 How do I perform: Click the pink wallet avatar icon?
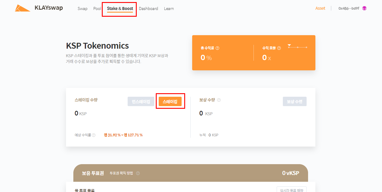tap(364, 9)
